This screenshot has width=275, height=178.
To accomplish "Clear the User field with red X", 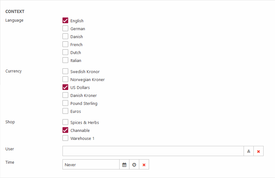I will [x=259, y=151].
